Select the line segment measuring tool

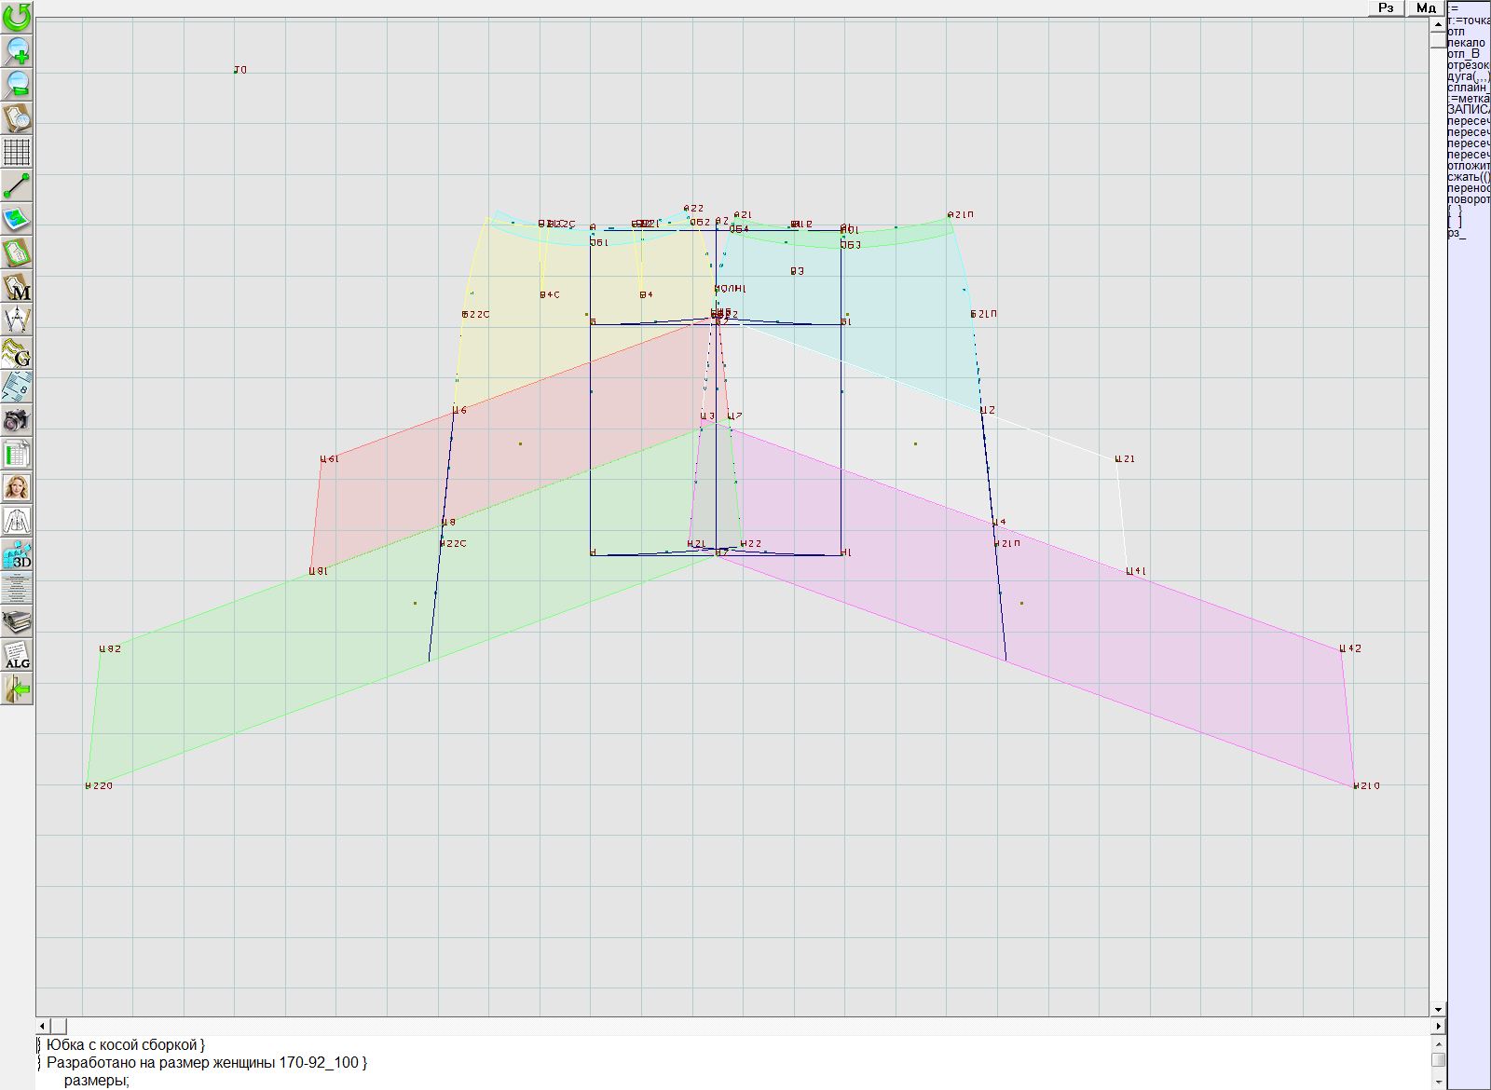click(x=17, y=185)
